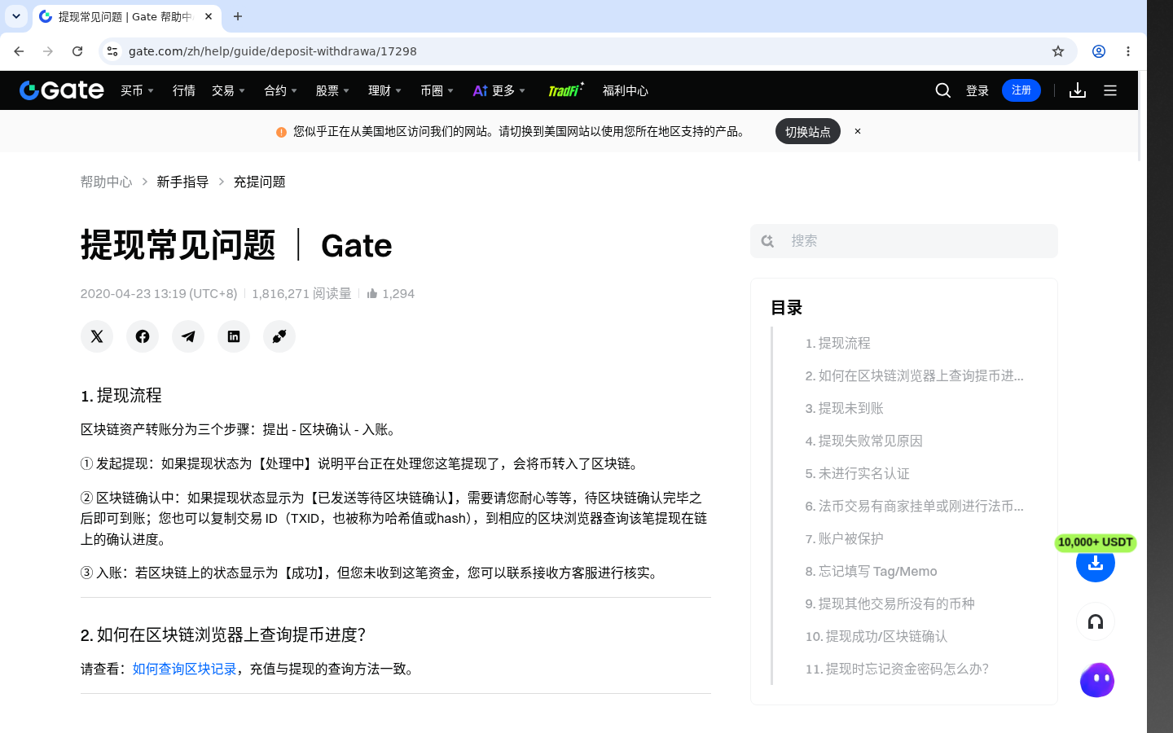Share article on Facebook

point(143,336)
